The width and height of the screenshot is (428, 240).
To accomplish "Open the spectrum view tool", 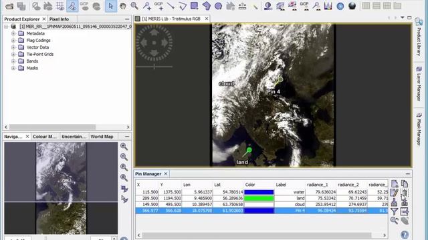I will tap(328, 6).
